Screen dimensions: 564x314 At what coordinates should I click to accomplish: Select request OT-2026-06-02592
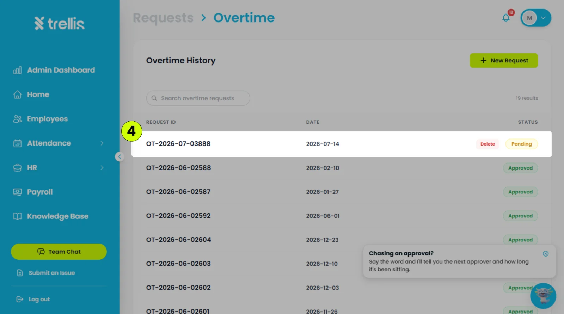[x=178, y=216]
